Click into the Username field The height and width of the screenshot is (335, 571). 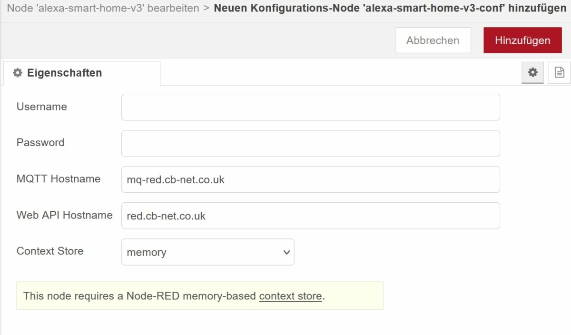(x=309, y=107)
